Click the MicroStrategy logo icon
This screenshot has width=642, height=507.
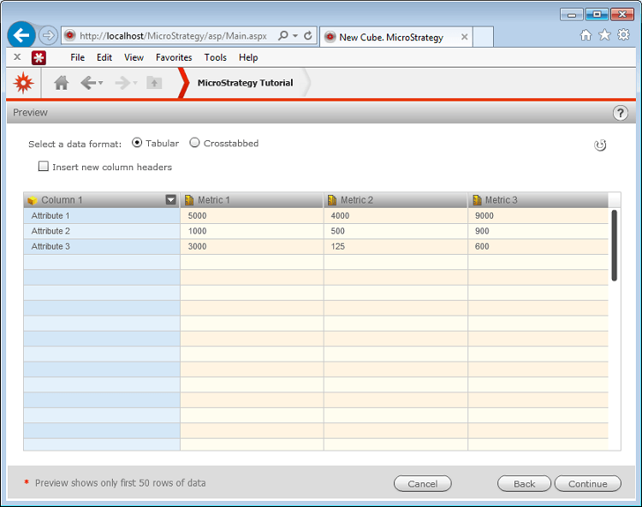tap(24, 83)
